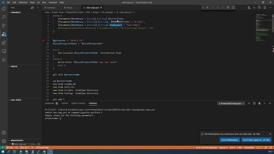Image resolution: width=274 pixels, height=154 pixels.
Task: Open RUN view more actions ellipsis
Action: pyautogui.click(x=38, y=8)
